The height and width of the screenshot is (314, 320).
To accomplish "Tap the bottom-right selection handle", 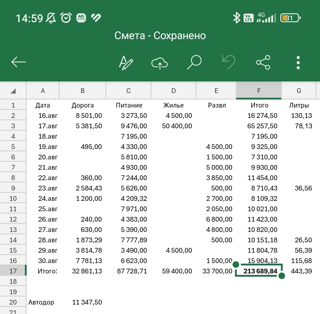I will [282, 276].
